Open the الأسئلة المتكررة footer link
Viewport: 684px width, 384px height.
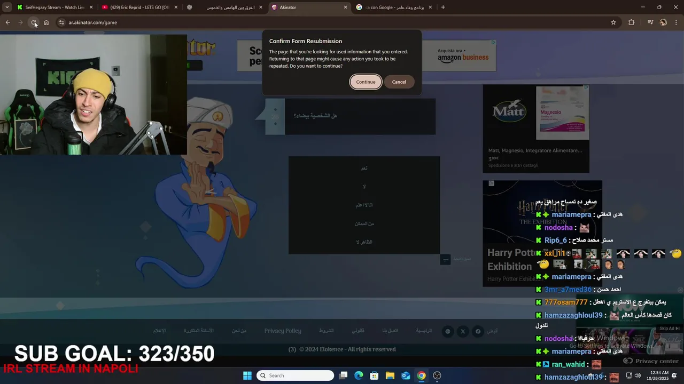click(199, 331)
